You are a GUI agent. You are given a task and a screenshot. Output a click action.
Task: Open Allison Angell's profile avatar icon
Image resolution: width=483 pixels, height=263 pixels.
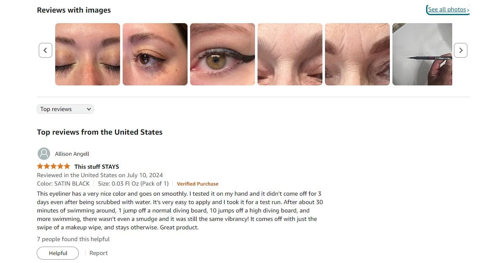tap(44, 154)
